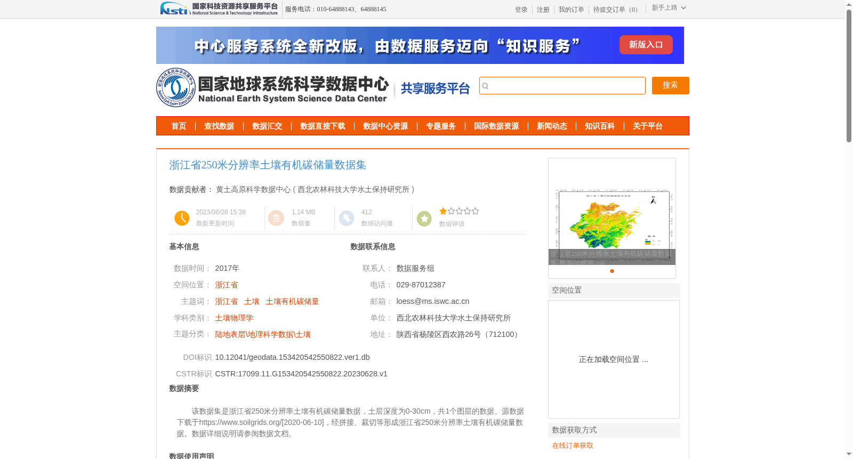The width and height of the screenshot is (853, 459).
Task: Open 待提交订单 (0) link
Action: (617, 10)
